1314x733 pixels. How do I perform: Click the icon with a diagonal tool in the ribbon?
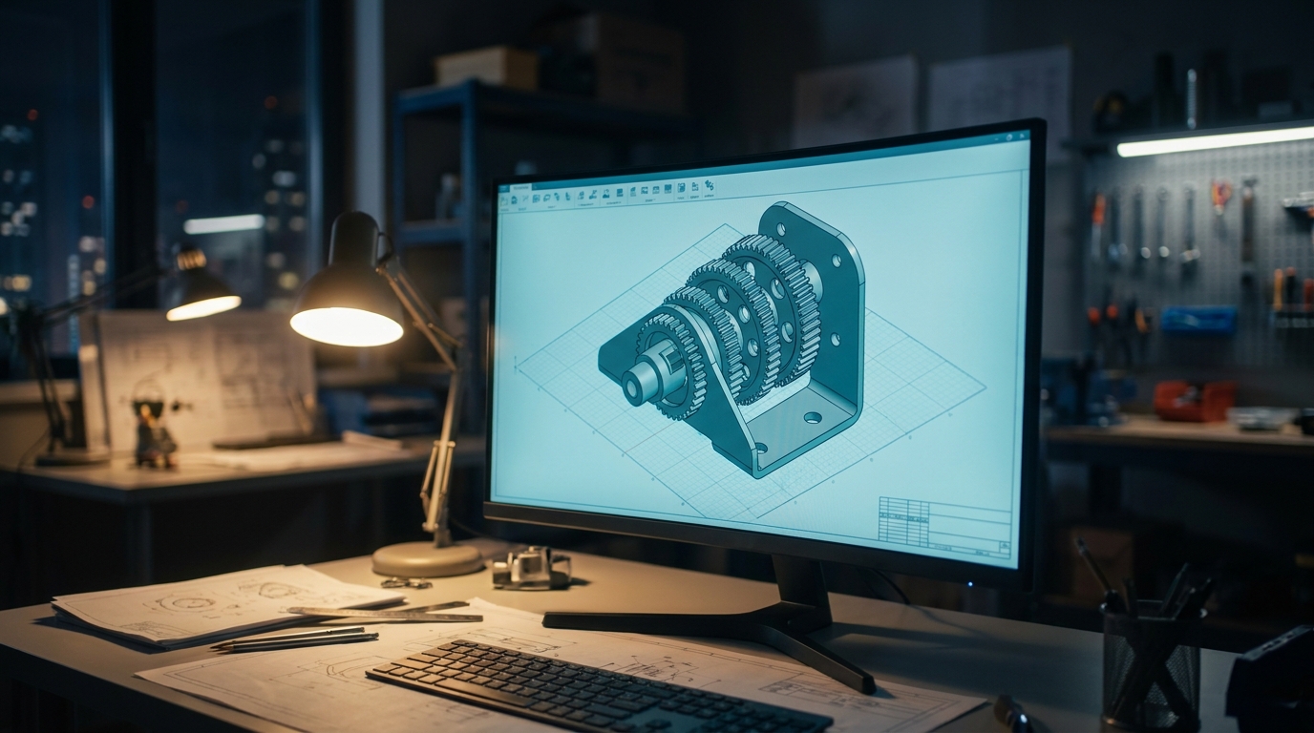593,195
